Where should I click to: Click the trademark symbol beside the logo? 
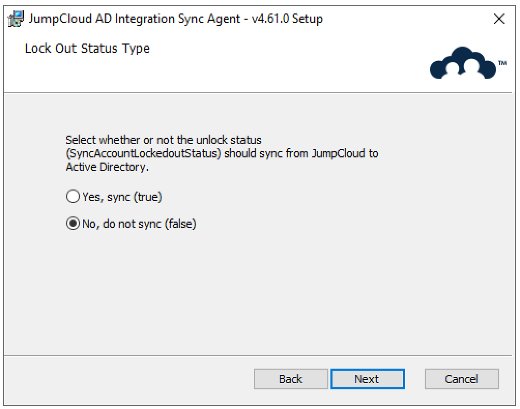click(x=502, y=63)
